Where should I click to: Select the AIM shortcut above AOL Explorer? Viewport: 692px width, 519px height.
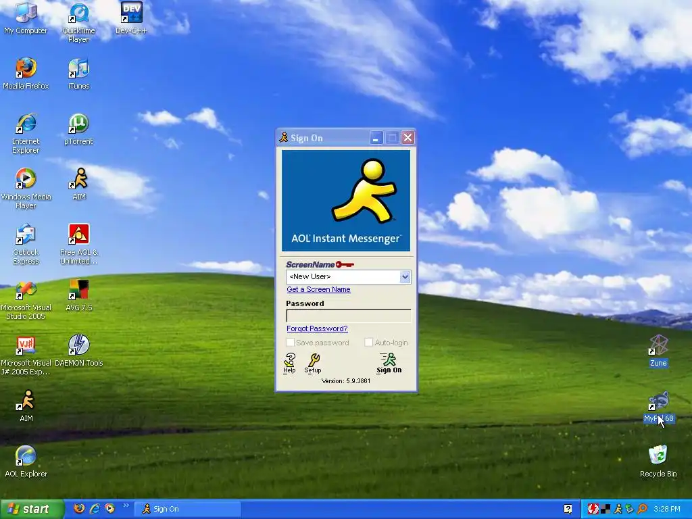26,405
